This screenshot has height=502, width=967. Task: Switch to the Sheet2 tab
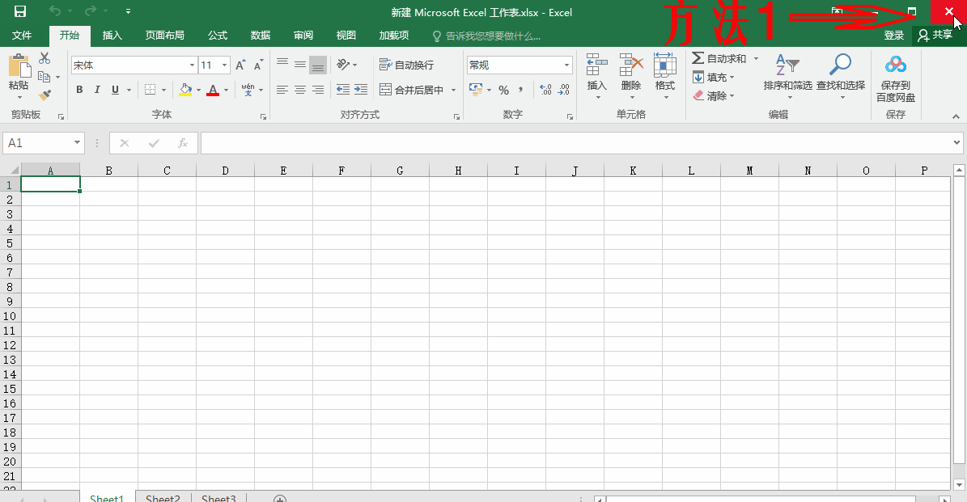pos(163,498)
